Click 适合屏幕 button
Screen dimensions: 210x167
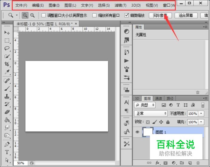coord(186,15)
